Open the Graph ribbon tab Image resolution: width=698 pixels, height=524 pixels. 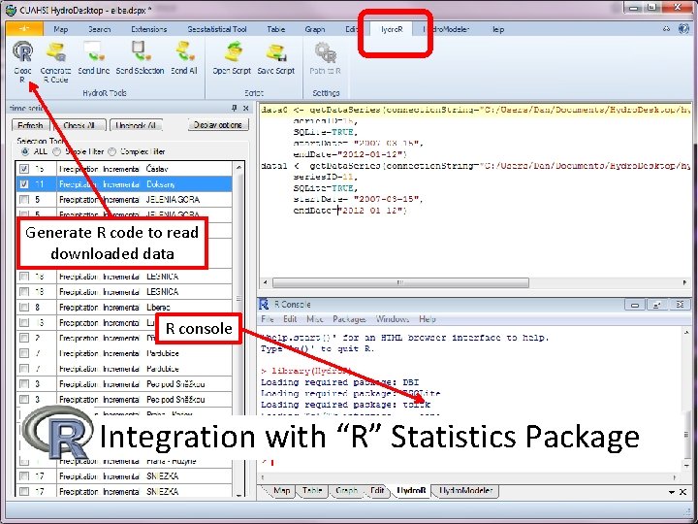[315, 29]
